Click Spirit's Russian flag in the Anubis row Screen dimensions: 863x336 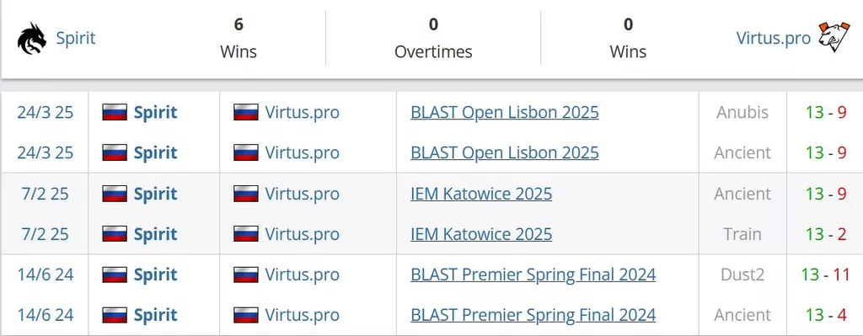tap(115, 113)
